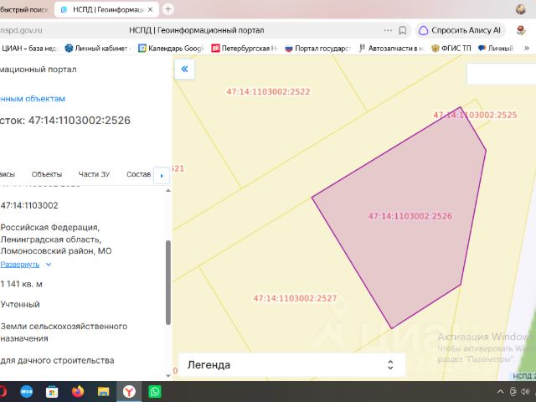The width and height of the screenshot is (536, 402).
Task: Open ФГИС ТП bookmark
Action: click(x=451, y=49)
